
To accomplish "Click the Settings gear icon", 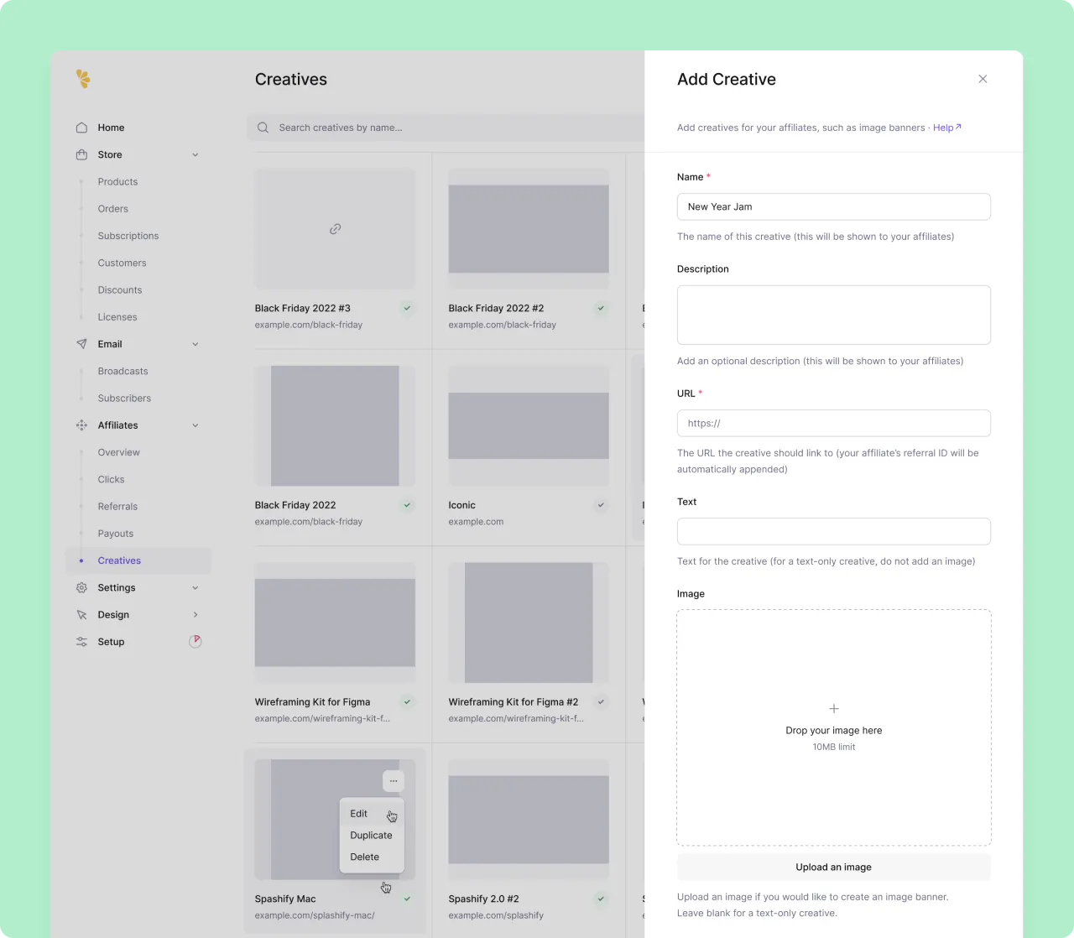I will pyautogui.click(x=81, y=588).
